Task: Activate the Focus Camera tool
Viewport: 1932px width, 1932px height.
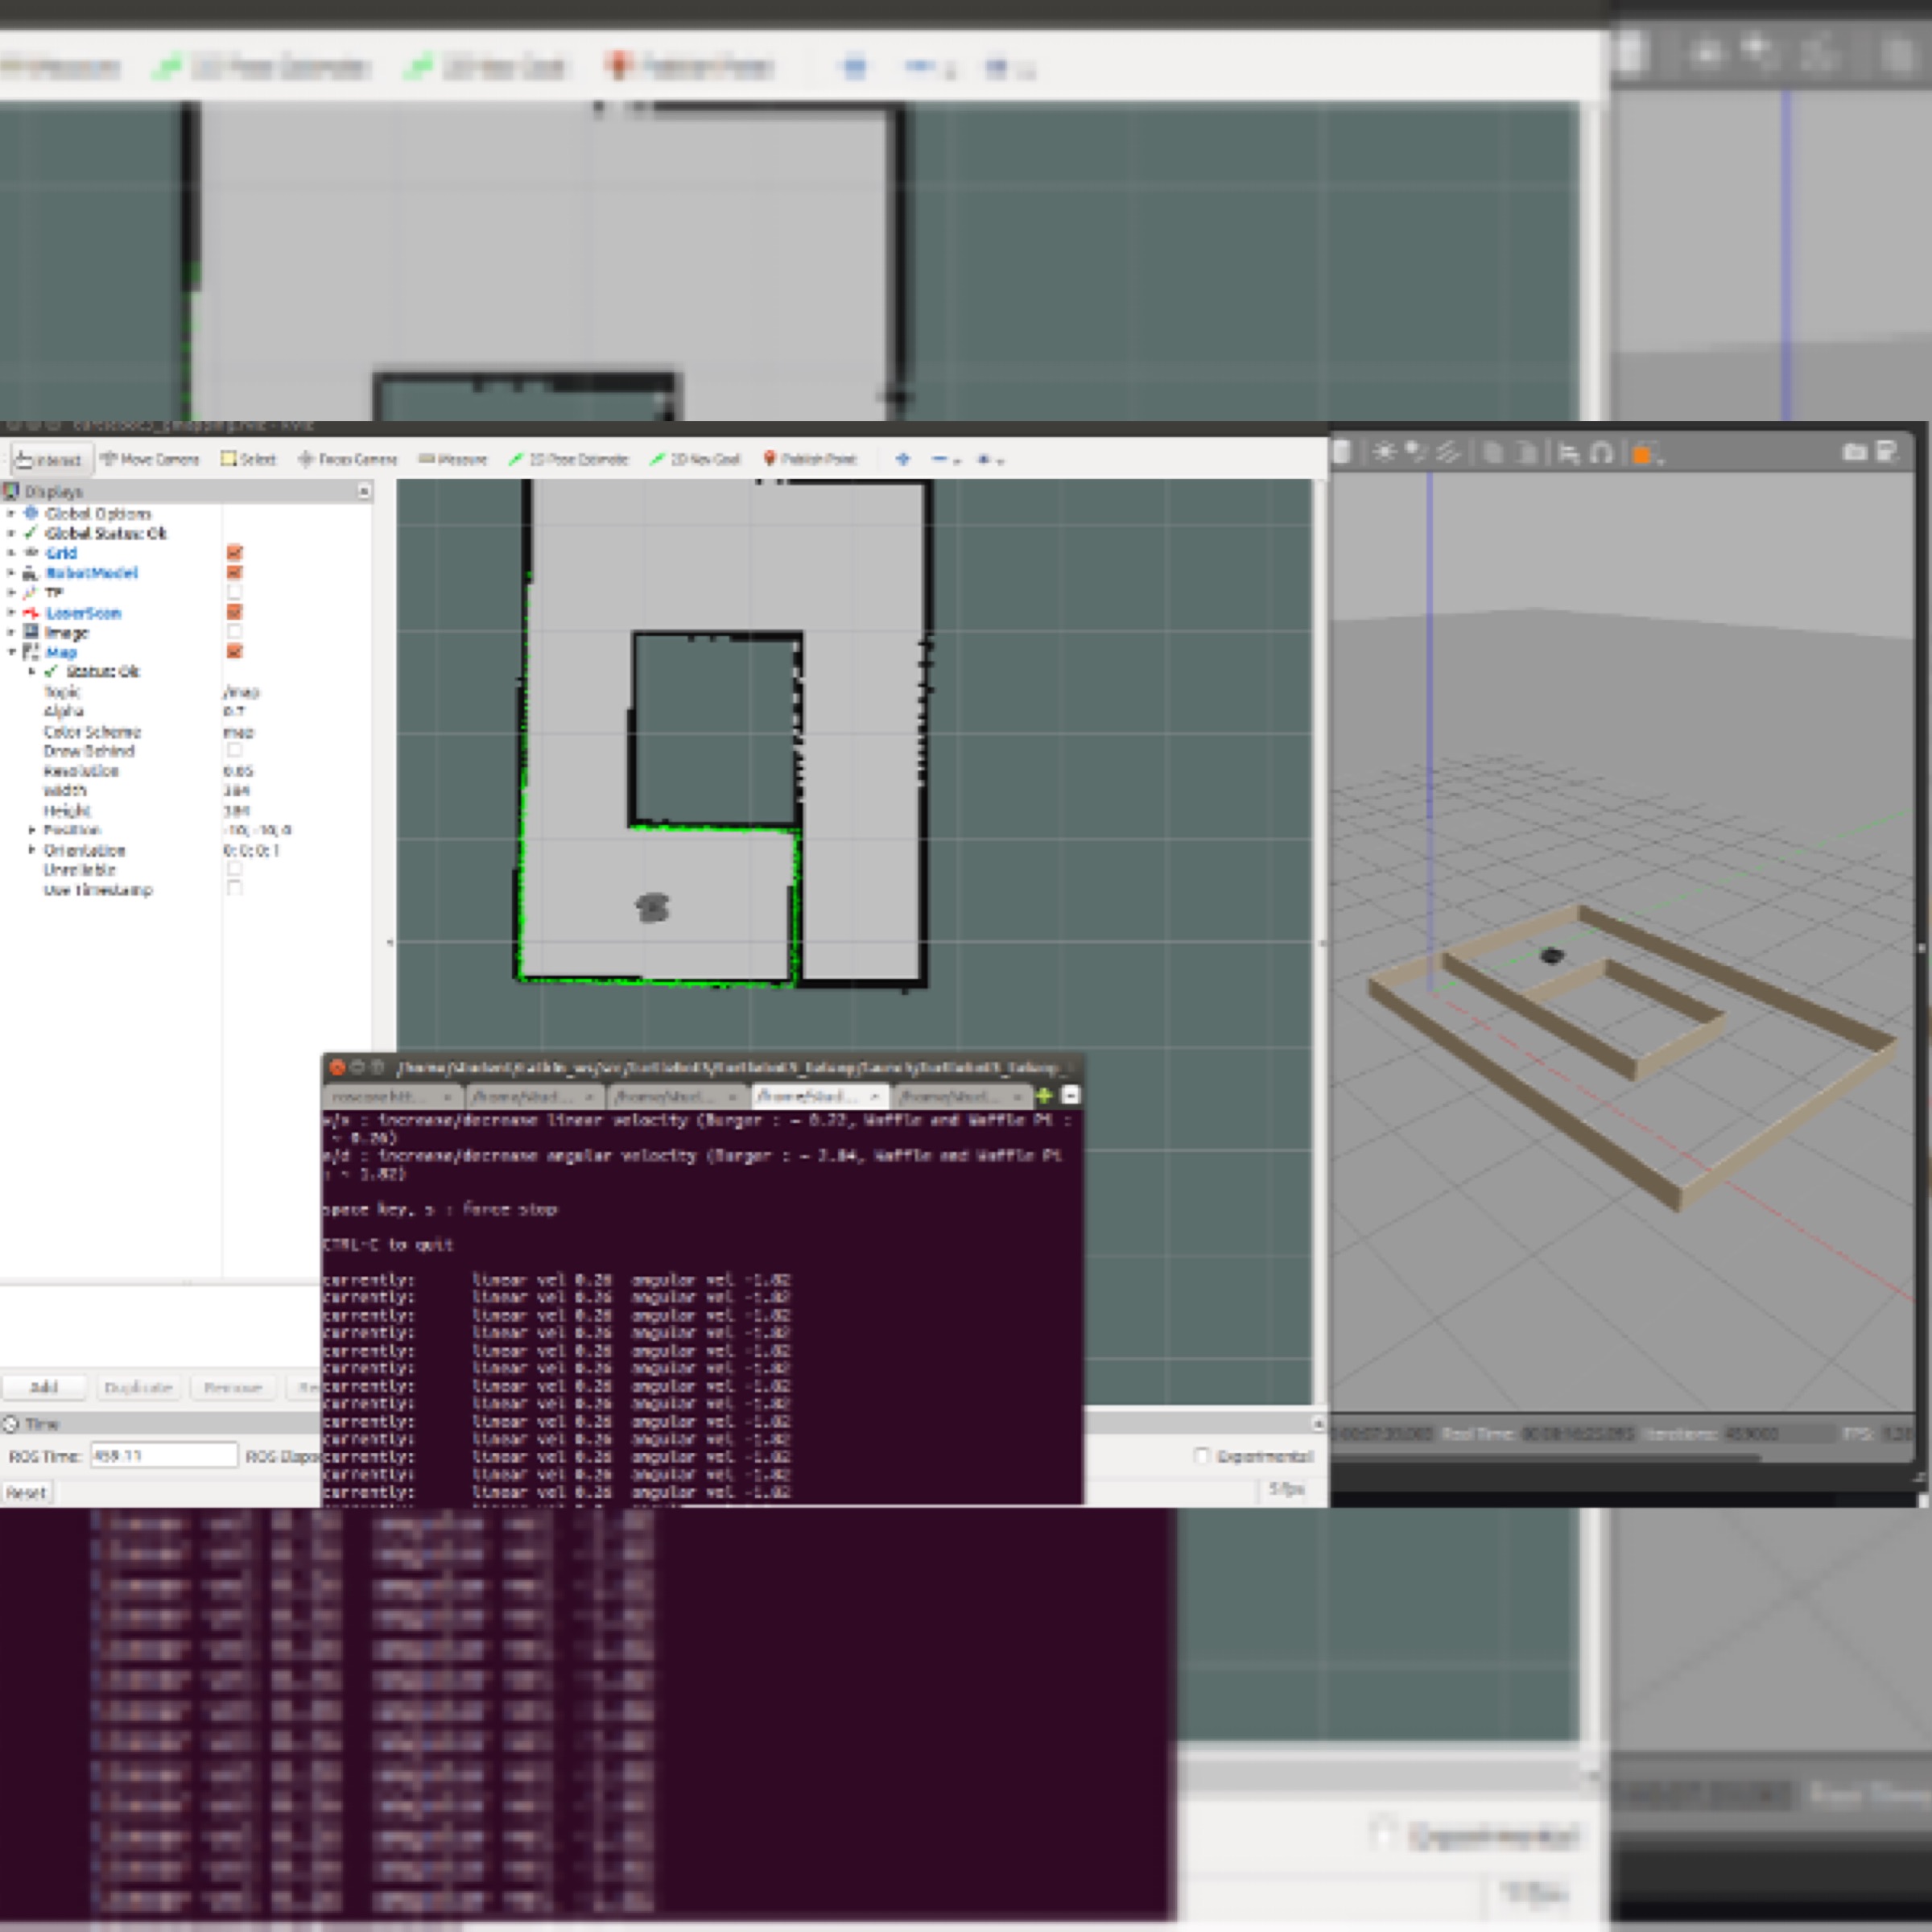Action: (348, 459)
